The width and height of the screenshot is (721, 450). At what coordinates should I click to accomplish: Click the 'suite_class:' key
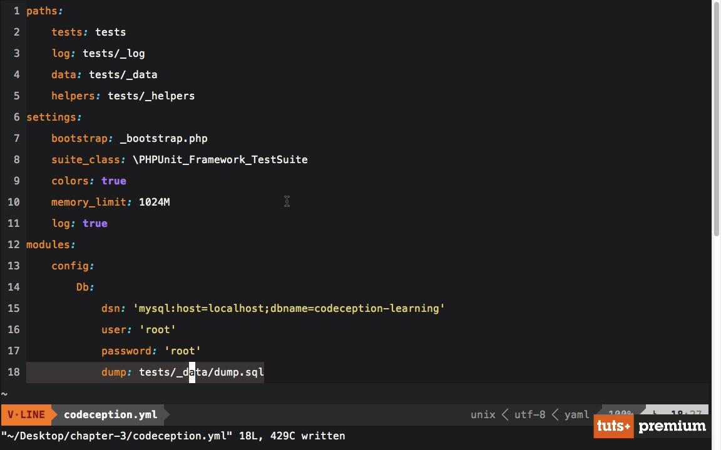click(88, 159)
